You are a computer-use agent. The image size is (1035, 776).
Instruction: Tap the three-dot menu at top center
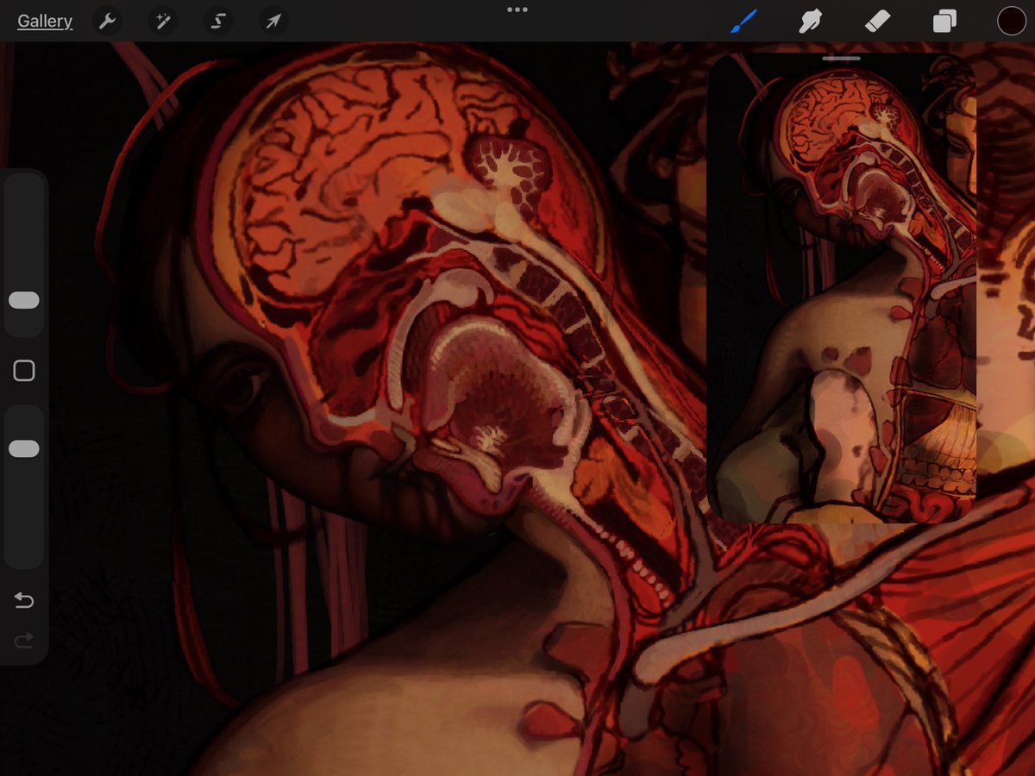tap(517, 9)
